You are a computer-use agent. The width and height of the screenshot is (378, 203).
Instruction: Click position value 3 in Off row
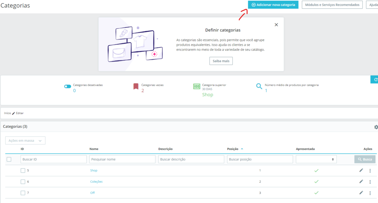(x=260, y=193)
